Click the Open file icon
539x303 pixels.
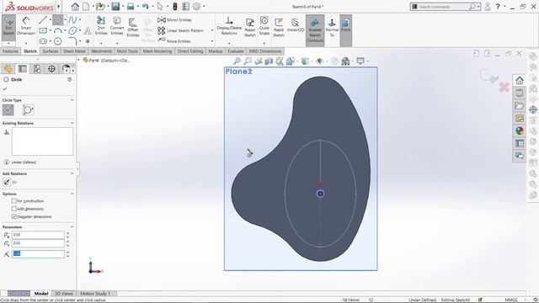(x=100, y=7)
